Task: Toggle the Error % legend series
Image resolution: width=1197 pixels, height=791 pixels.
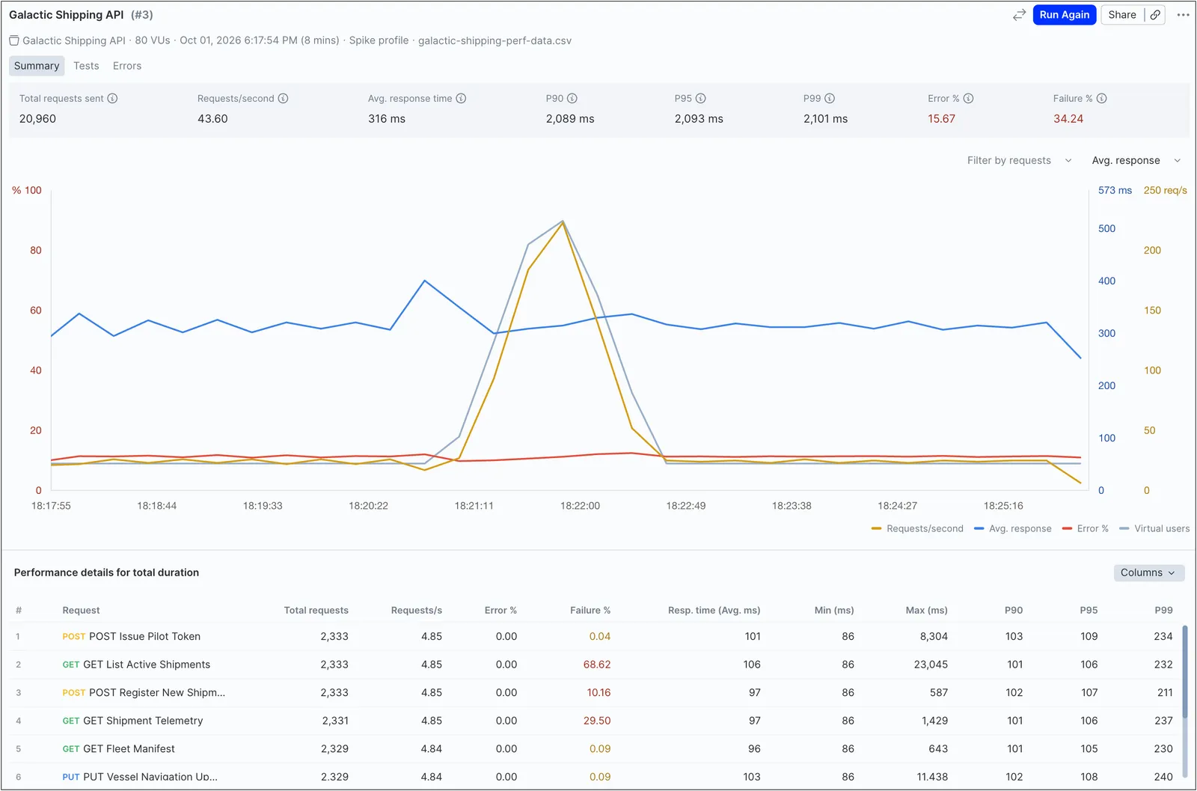Action: click(1086, 528)
